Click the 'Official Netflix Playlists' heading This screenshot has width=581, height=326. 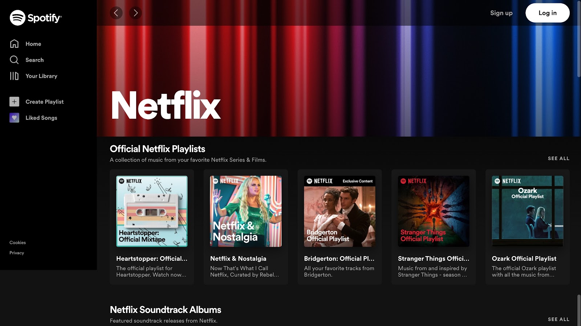(158, 149)
